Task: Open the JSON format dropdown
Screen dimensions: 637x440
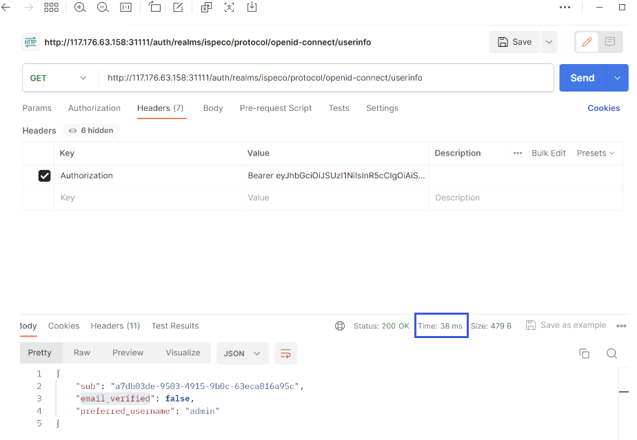Action: pyautogui.click(x=242, y=353)
